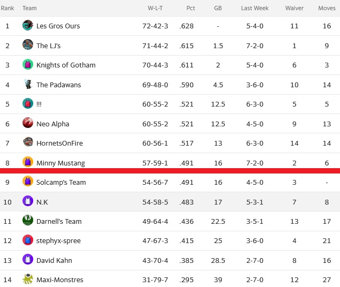This screenshot has width=340, height=287.
Task: Click HornetsOnFire team logo icon
Action: click(28, 142)
